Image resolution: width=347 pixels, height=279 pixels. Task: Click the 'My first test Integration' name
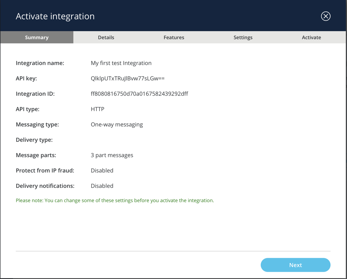tap(121, 63)
